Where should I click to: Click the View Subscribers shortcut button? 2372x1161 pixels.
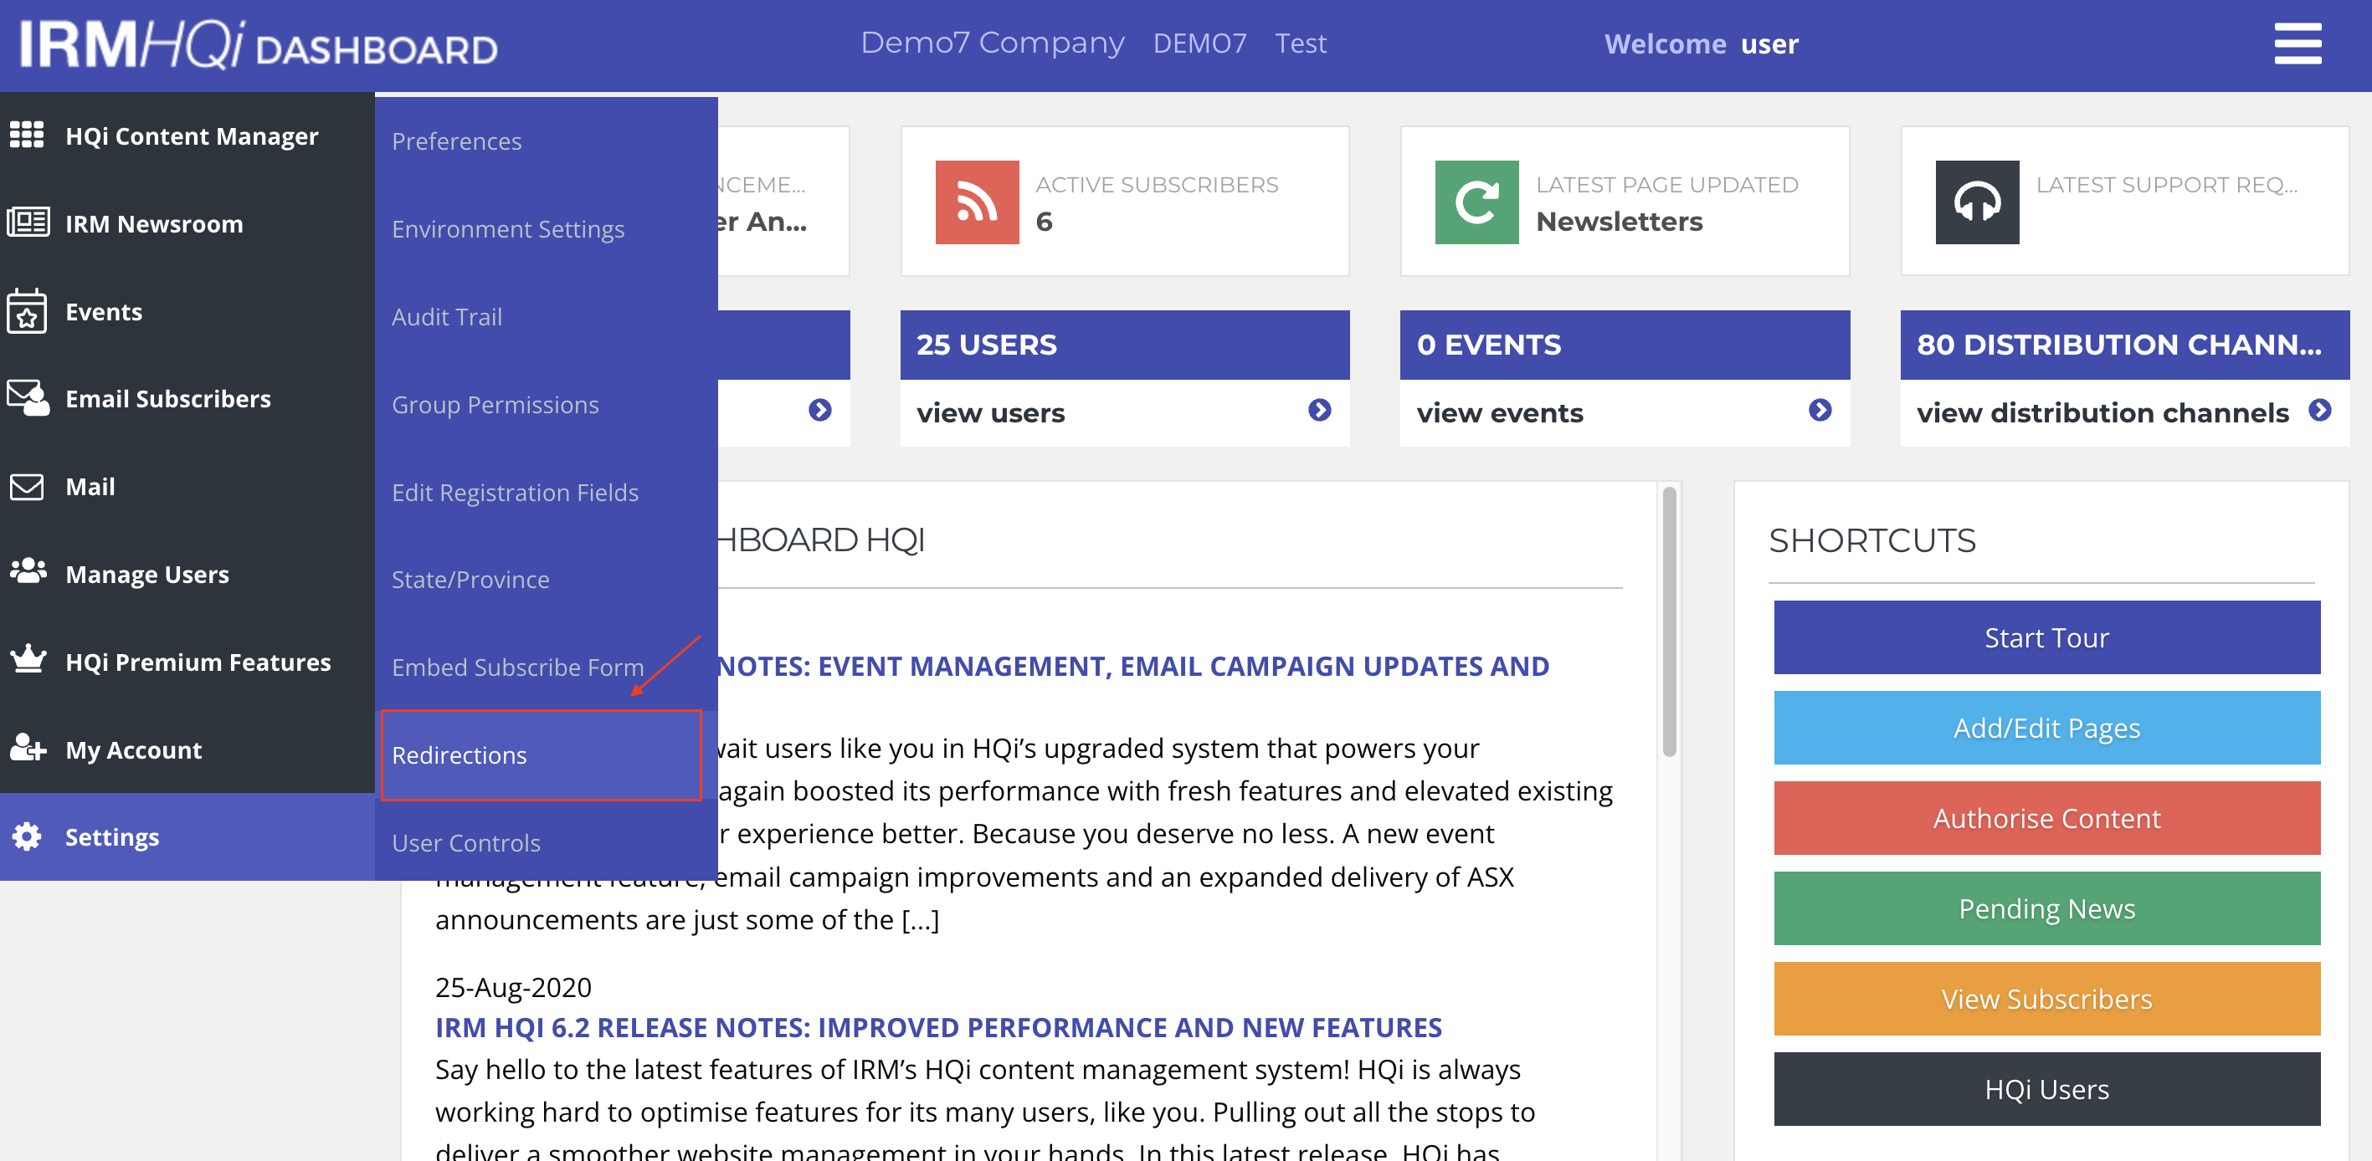(2046, 998)
